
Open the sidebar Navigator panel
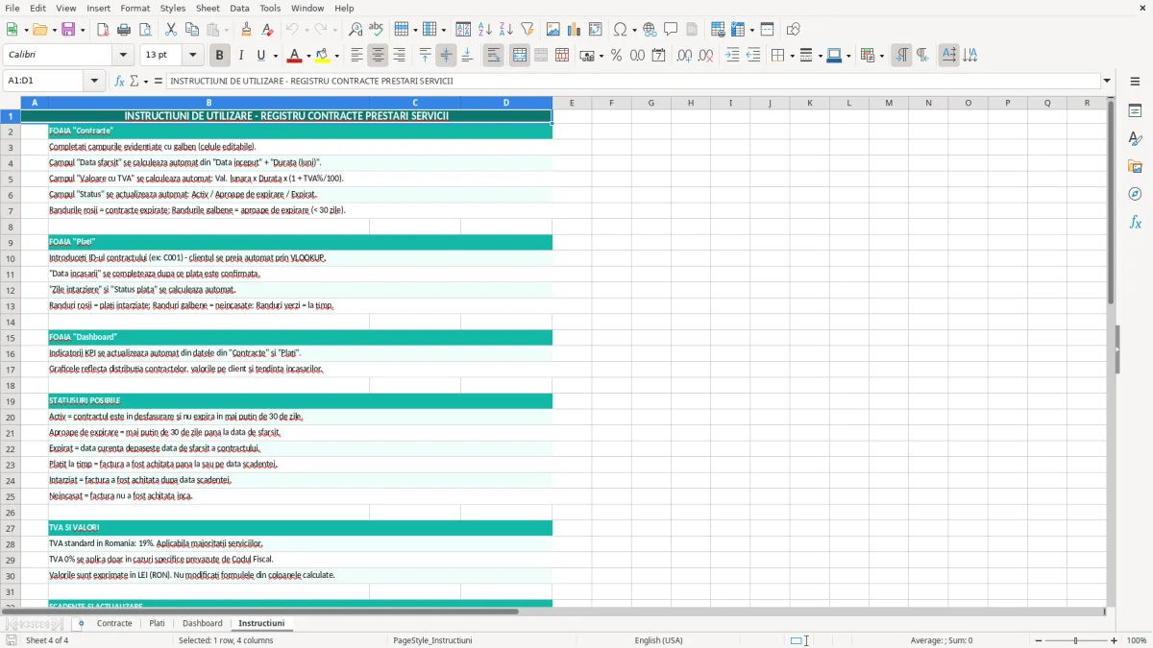coord(1135,194)
